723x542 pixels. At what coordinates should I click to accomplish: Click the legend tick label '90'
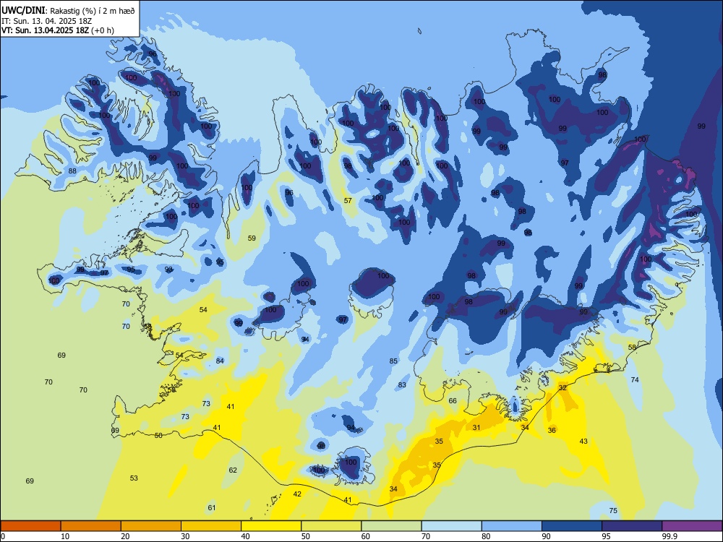tap(547, 536)
